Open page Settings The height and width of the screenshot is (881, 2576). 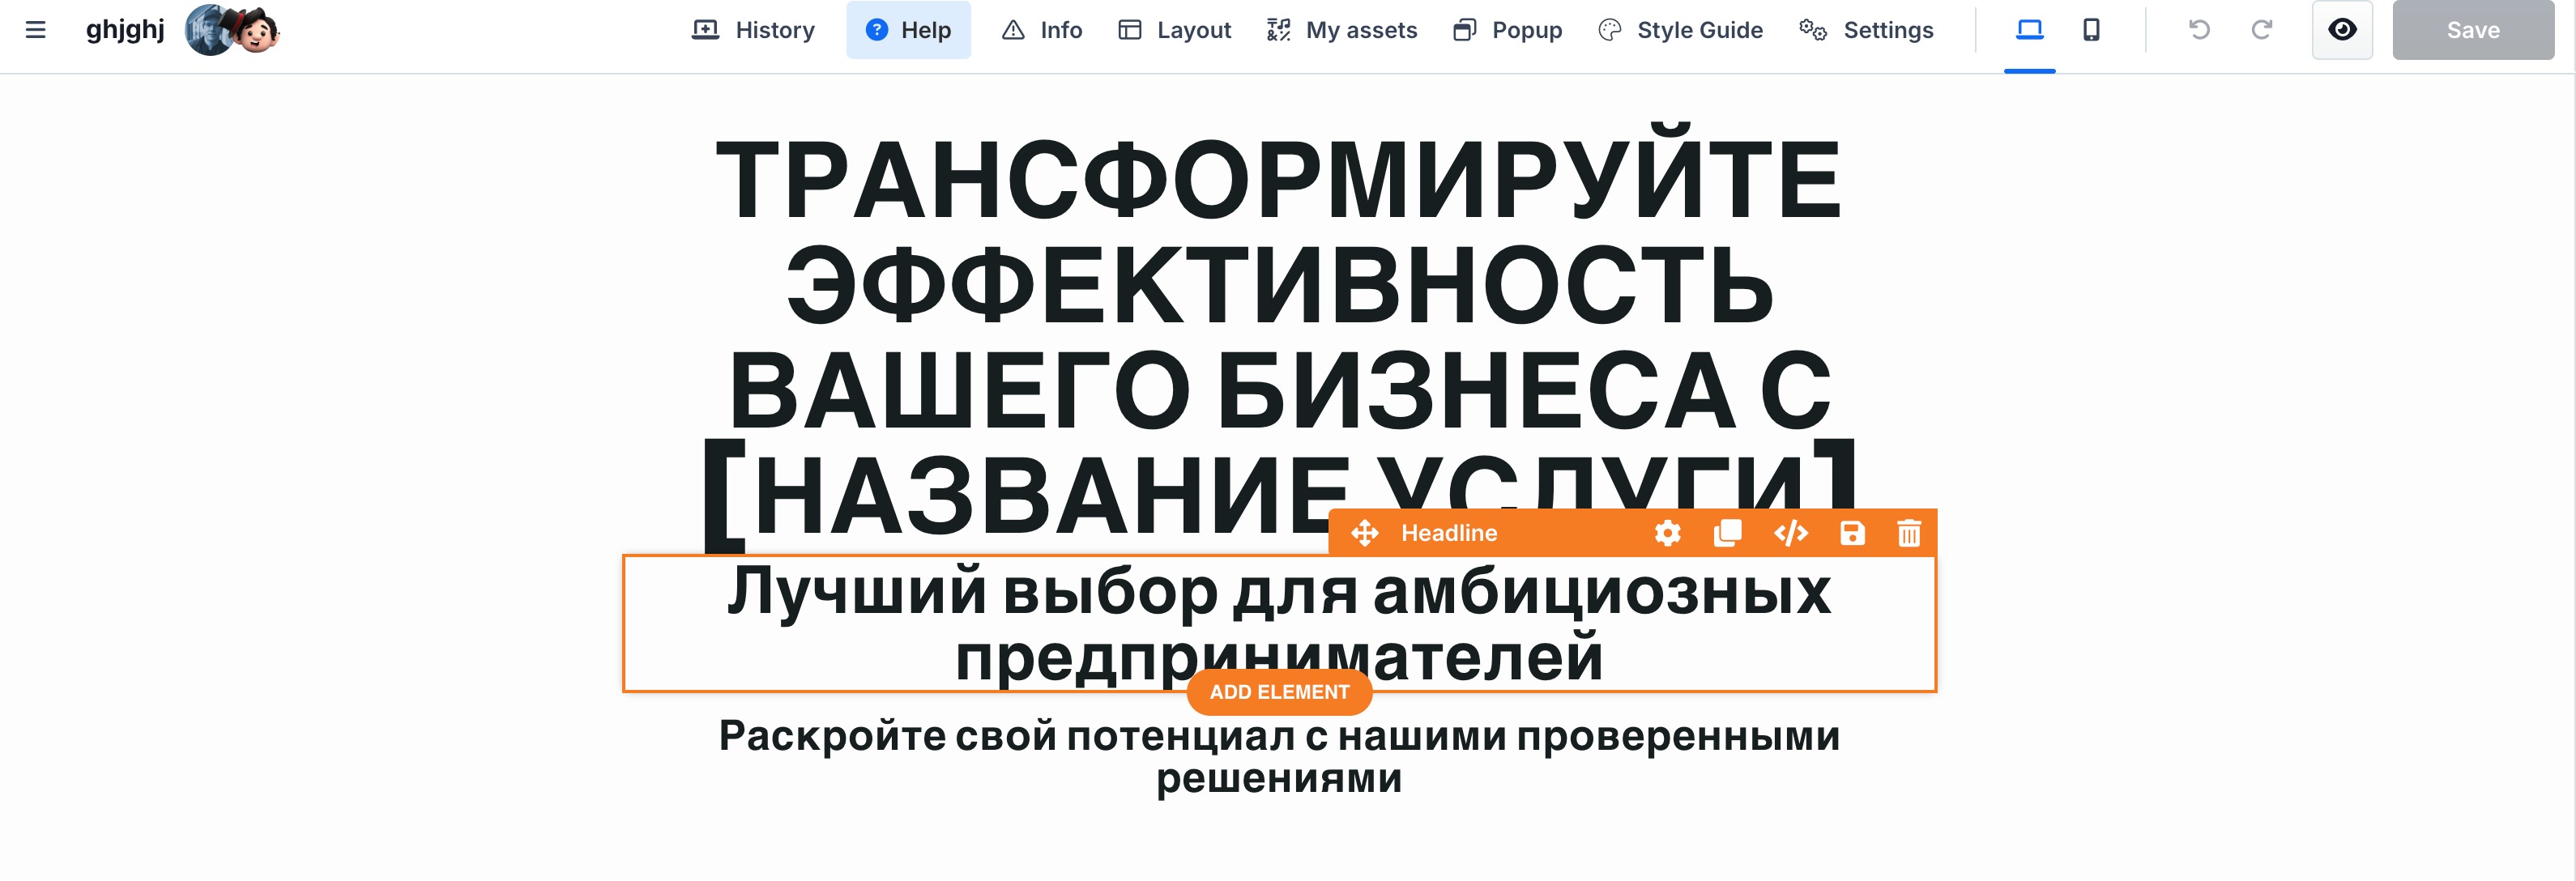[1866, 30]
